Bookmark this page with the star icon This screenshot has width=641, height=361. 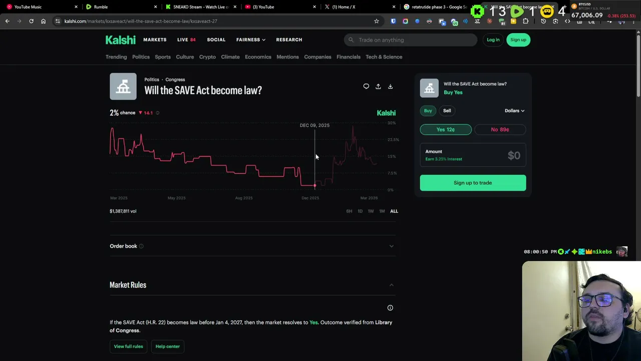pyautogui.click(x=376, y=21)
